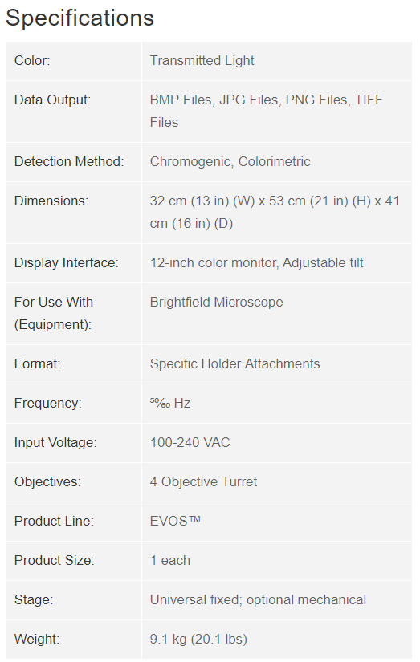Click the 100-240 VAC input voltage value
Screen dimensions: 420x662
click(190, 442)
